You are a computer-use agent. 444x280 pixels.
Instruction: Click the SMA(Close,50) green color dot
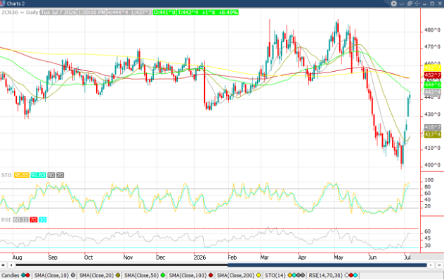click(162, 275)
